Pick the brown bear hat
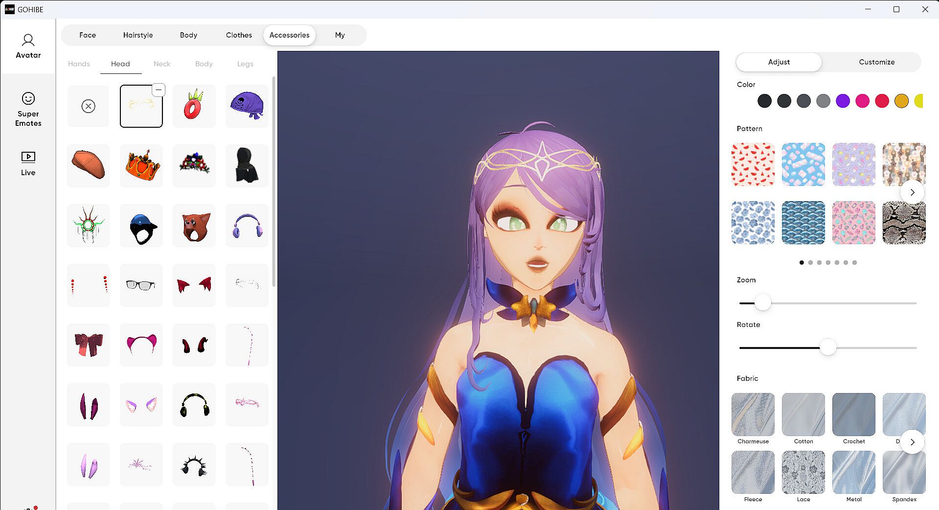 coord(194,226)
